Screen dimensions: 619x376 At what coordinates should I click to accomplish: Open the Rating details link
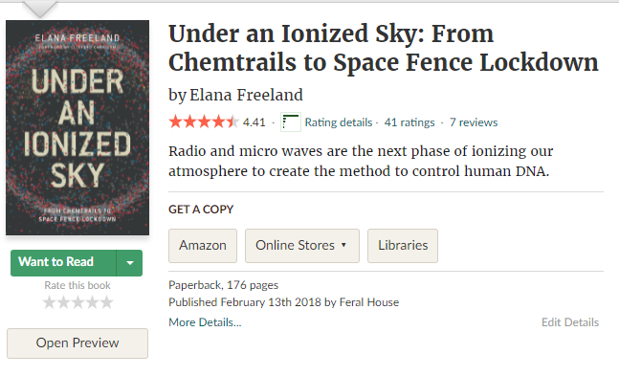(x=339, y=122)
